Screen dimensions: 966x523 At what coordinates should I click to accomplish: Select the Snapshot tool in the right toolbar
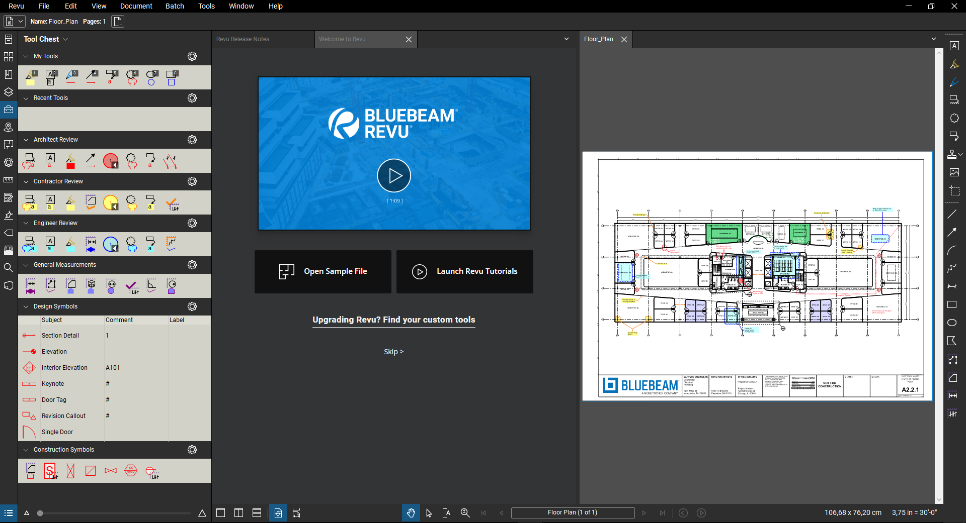pyautogui.click(x=954, y=190)
